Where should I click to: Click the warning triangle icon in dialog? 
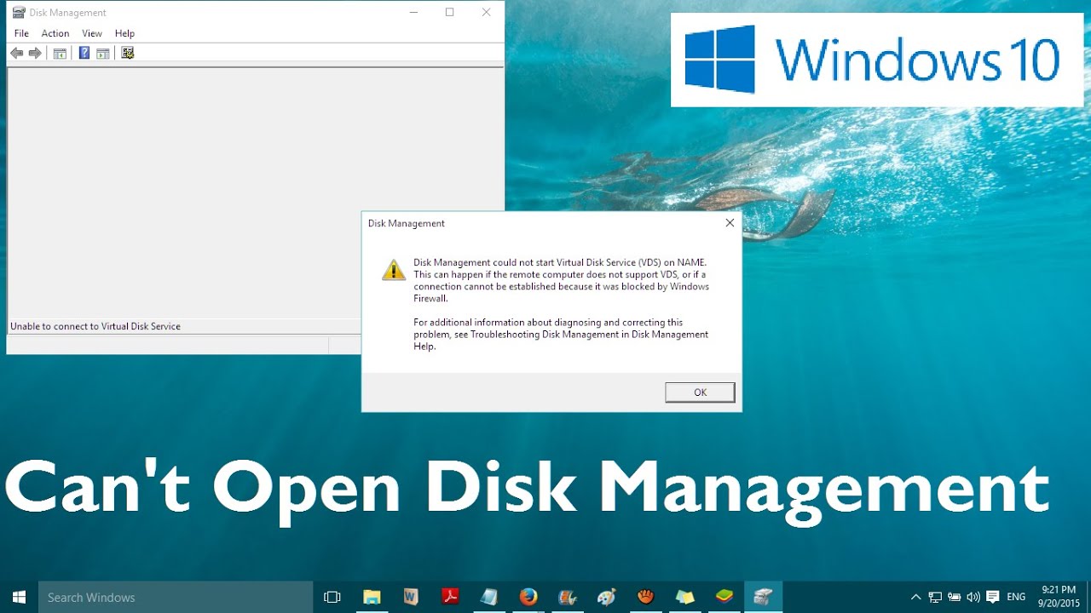393,270
